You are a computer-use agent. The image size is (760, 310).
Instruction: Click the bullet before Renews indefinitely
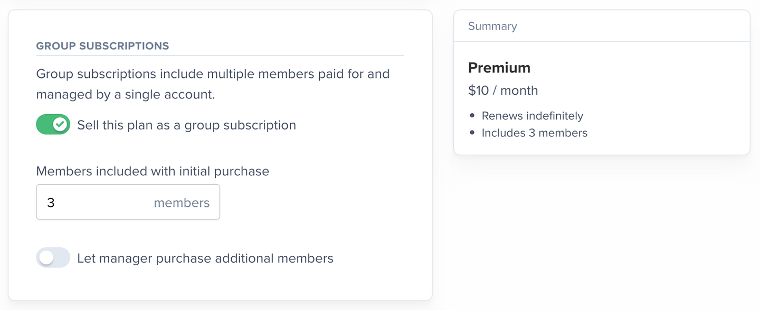tap(472, 116)
